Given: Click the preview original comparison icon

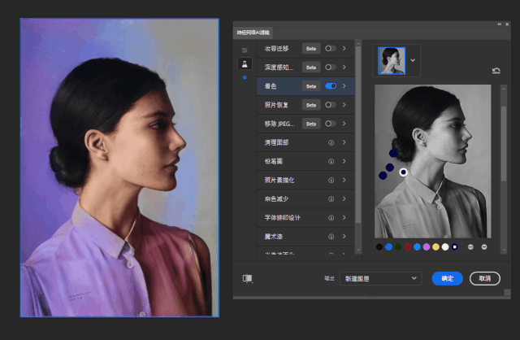Looking at the screenshot, I should click(247, 278).
